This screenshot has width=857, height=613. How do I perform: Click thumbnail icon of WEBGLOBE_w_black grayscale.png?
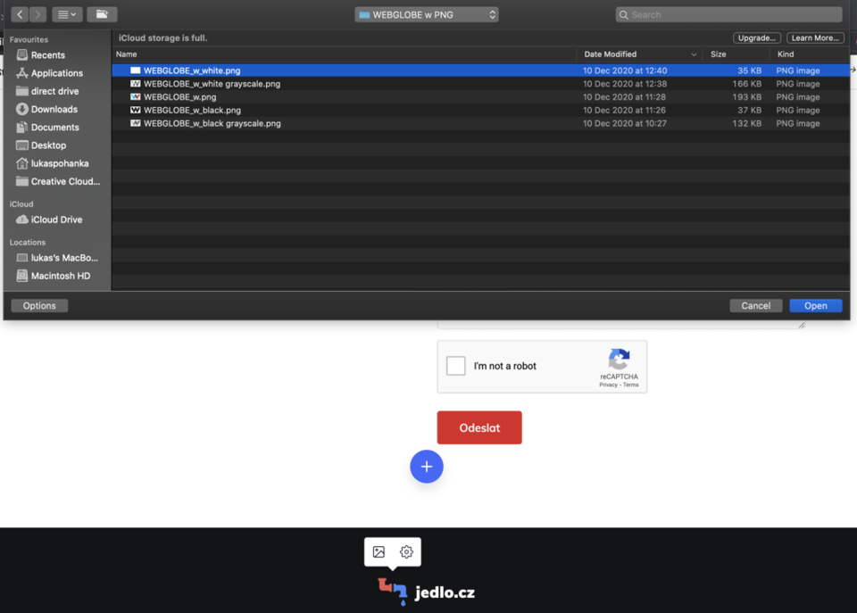point(135,123)
